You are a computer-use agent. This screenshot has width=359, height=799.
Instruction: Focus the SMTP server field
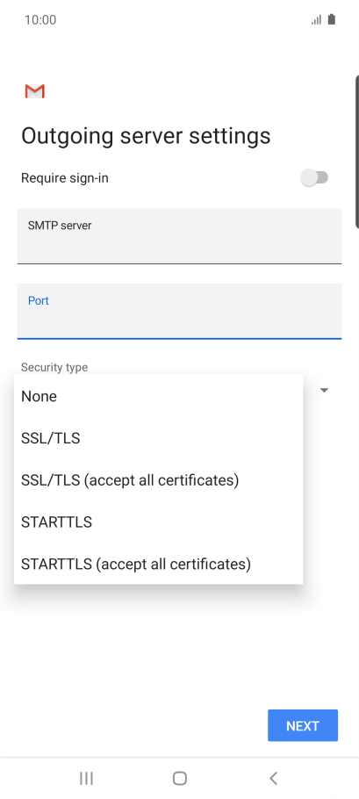point(179,236)
